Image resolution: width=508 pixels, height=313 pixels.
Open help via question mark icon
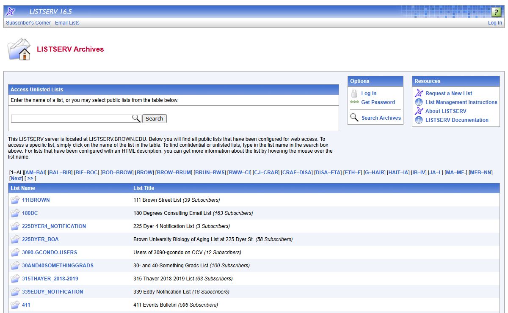(496, 12)
